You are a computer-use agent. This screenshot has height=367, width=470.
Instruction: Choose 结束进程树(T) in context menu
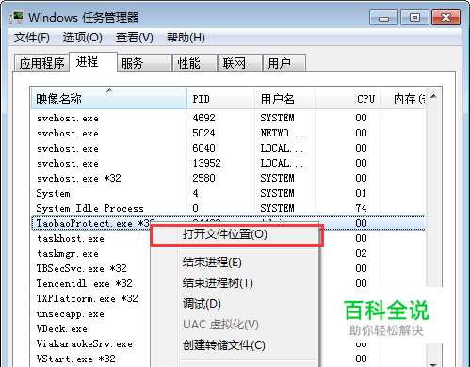click(235, 283)
